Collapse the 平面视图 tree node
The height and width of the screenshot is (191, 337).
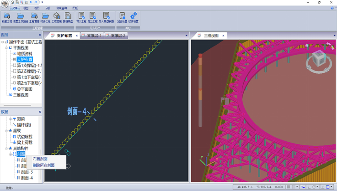[x=6, y=48]
